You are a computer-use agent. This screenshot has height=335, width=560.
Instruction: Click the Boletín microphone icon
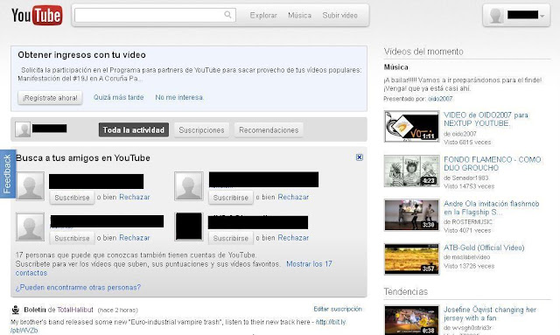(x=16, y=310)
